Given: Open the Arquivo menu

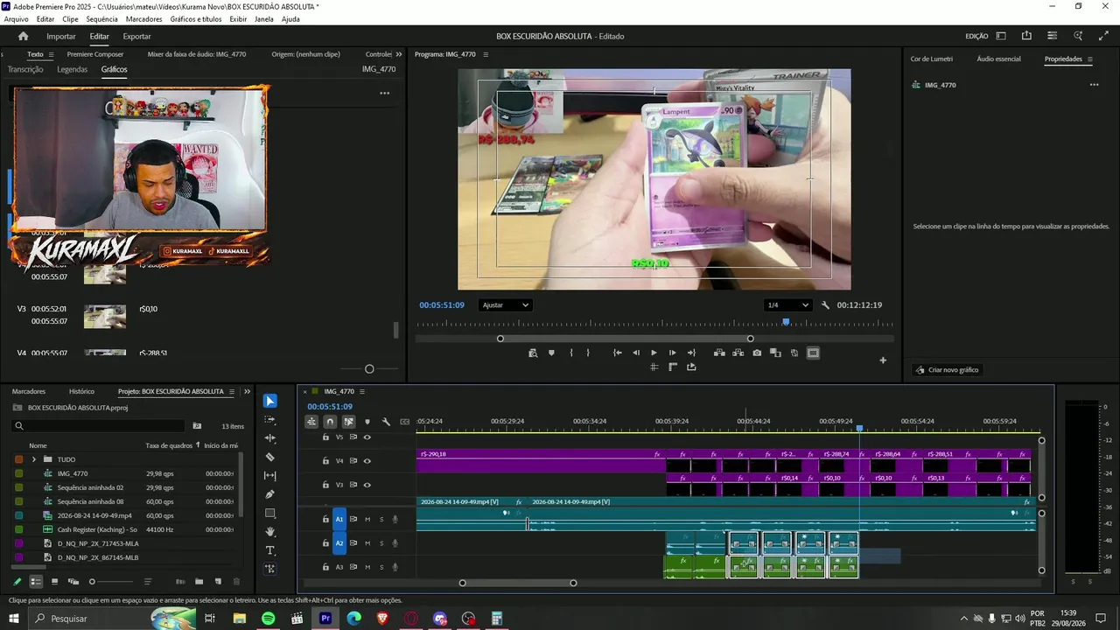Looking at the screenshot, I should click(17, 19).
